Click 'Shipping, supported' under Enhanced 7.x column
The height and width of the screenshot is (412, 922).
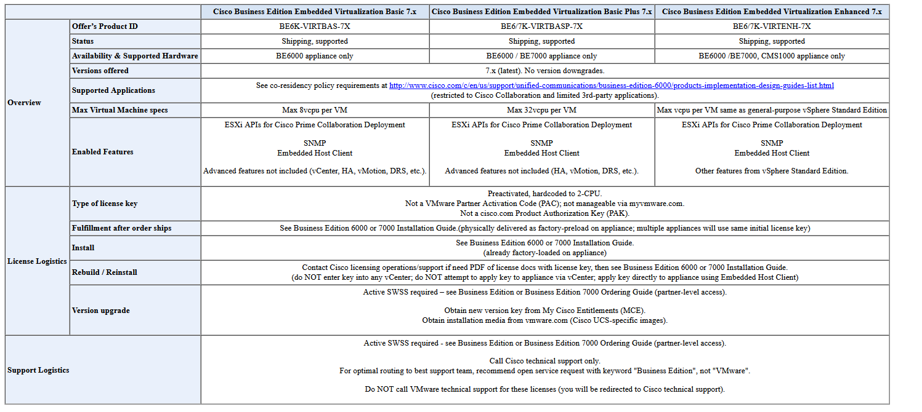[772, 41]
